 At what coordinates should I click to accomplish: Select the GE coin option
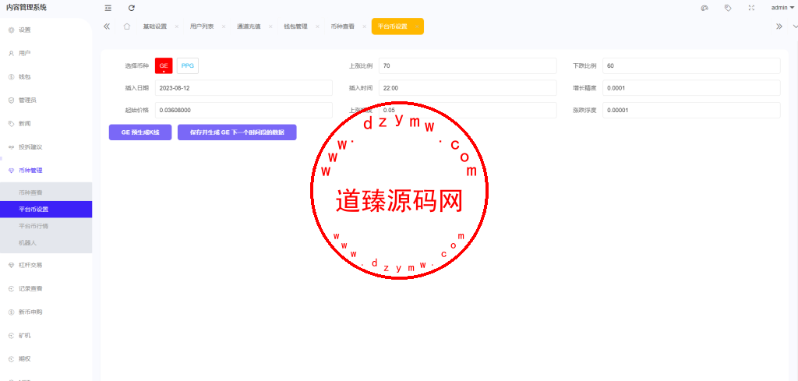tap(164, 65)
